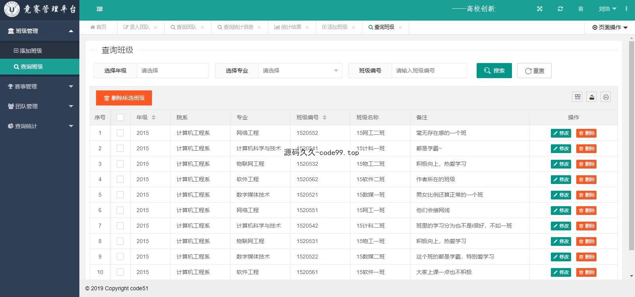This screenshot has width=635, height=297.
Task: Close the 添加班级 tab
Action: [353, 27]
